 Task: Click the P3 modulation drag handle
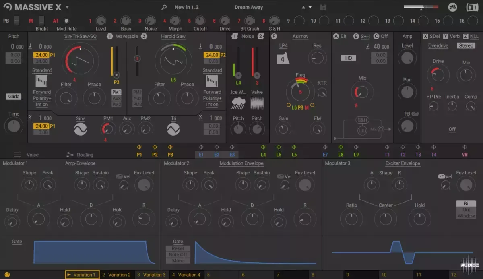tap(170, 147)
